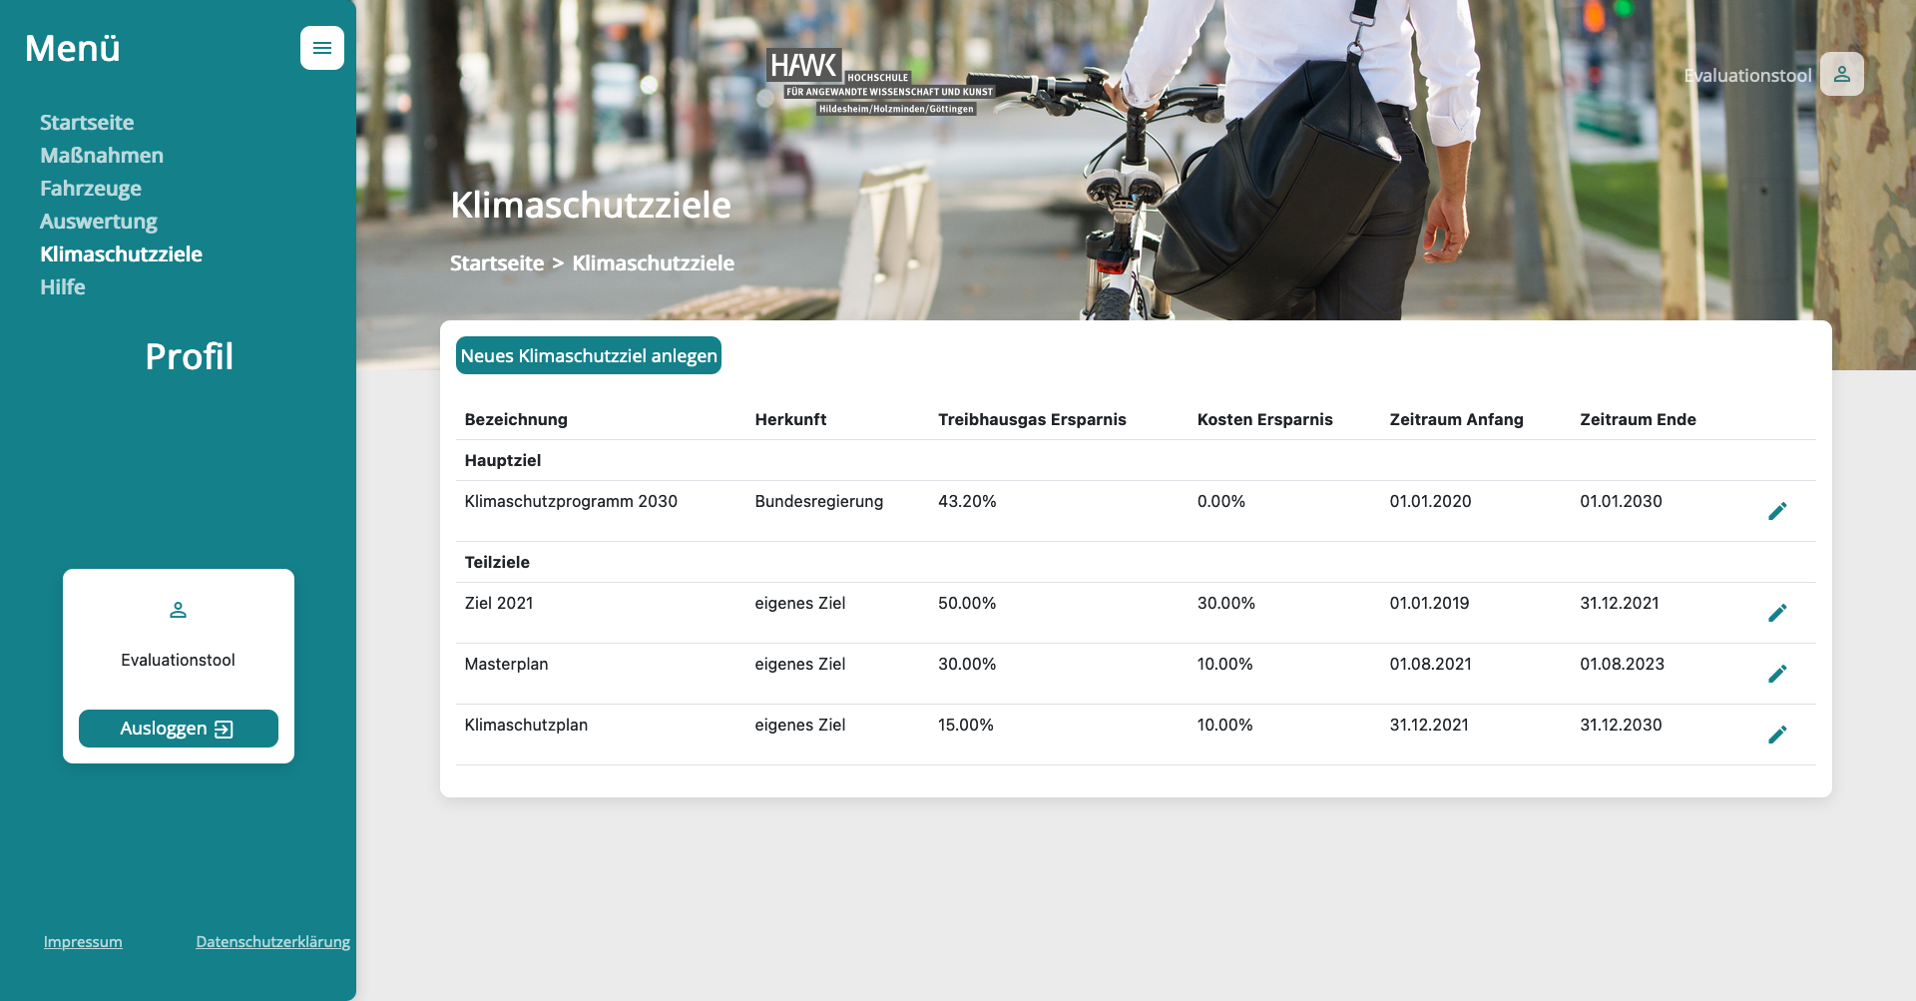Click the 10.00% cost value for Klimaschutzplan
This screenshot has height=1001, width=1916.
coord(1224,725)
